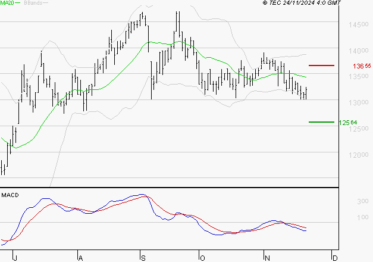Image resolution: width=373 pixels, height=262 pixels.
Task: Click the D month marker on time axis
Action: tap(335, 258)
